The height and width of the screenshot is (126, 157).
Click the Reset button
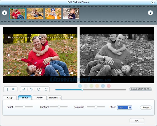146,108
